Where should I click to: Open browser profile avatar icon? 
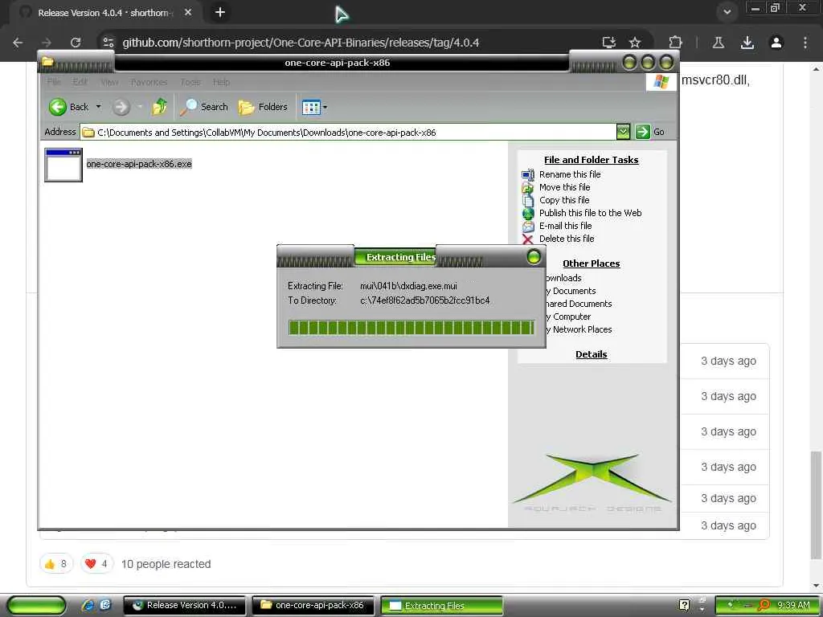tap(776, 43)
